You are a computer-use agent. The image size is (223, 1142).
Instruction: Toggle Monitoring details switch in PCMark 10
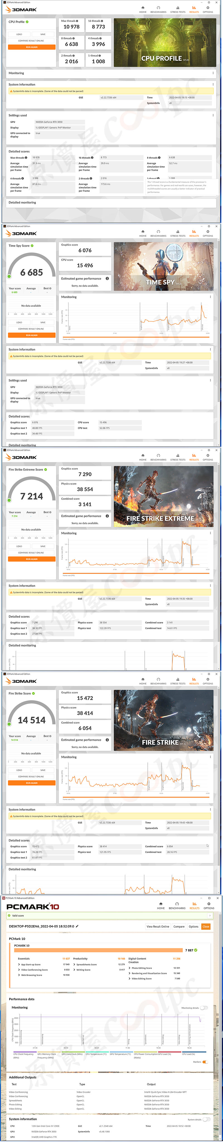[204, 1008]
